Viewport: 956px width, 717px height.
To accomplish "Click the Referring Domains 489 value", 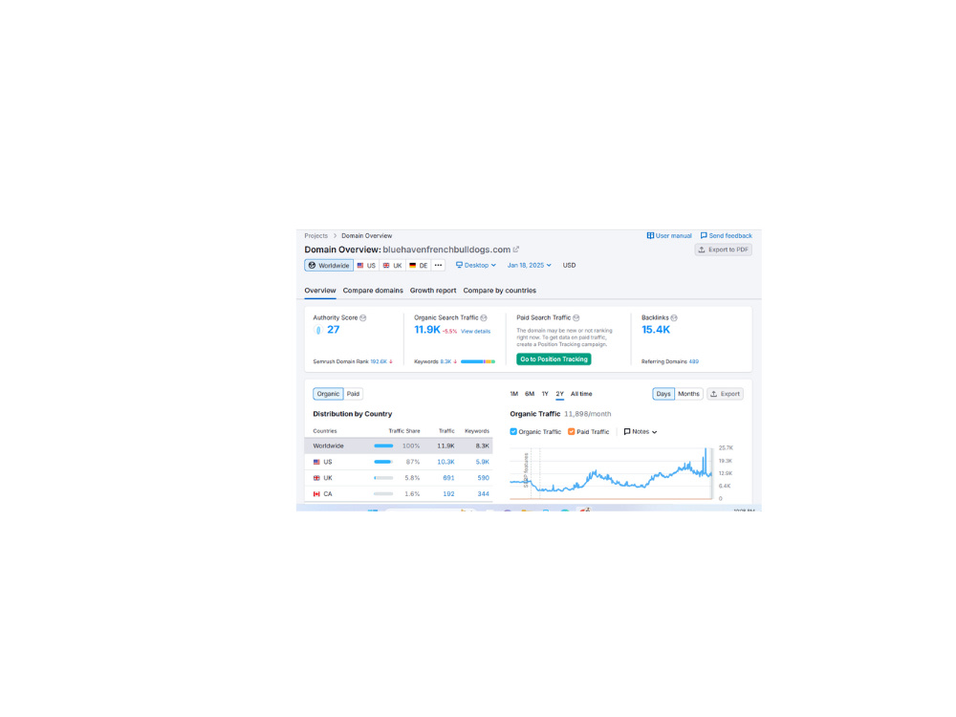I will [x=694, y=362].
